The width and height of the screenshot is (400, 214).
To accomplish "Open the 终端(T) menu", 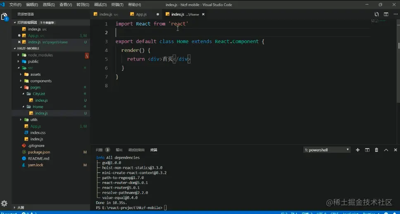I will tap(117, 5).
